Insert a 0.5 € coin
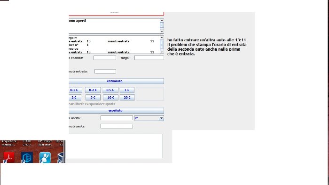The image size is (329, 185). tap(110, 90)
